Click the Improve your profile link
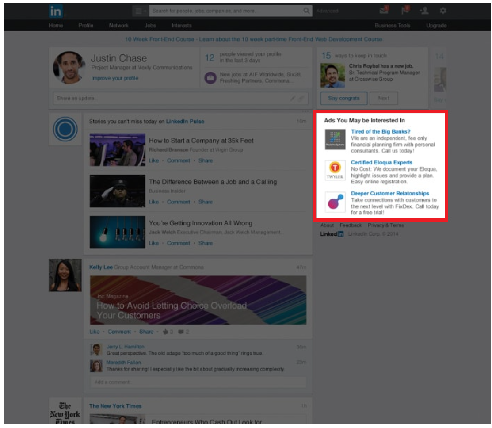This screenshot has width=492, height=428. [x=114, y=78]
